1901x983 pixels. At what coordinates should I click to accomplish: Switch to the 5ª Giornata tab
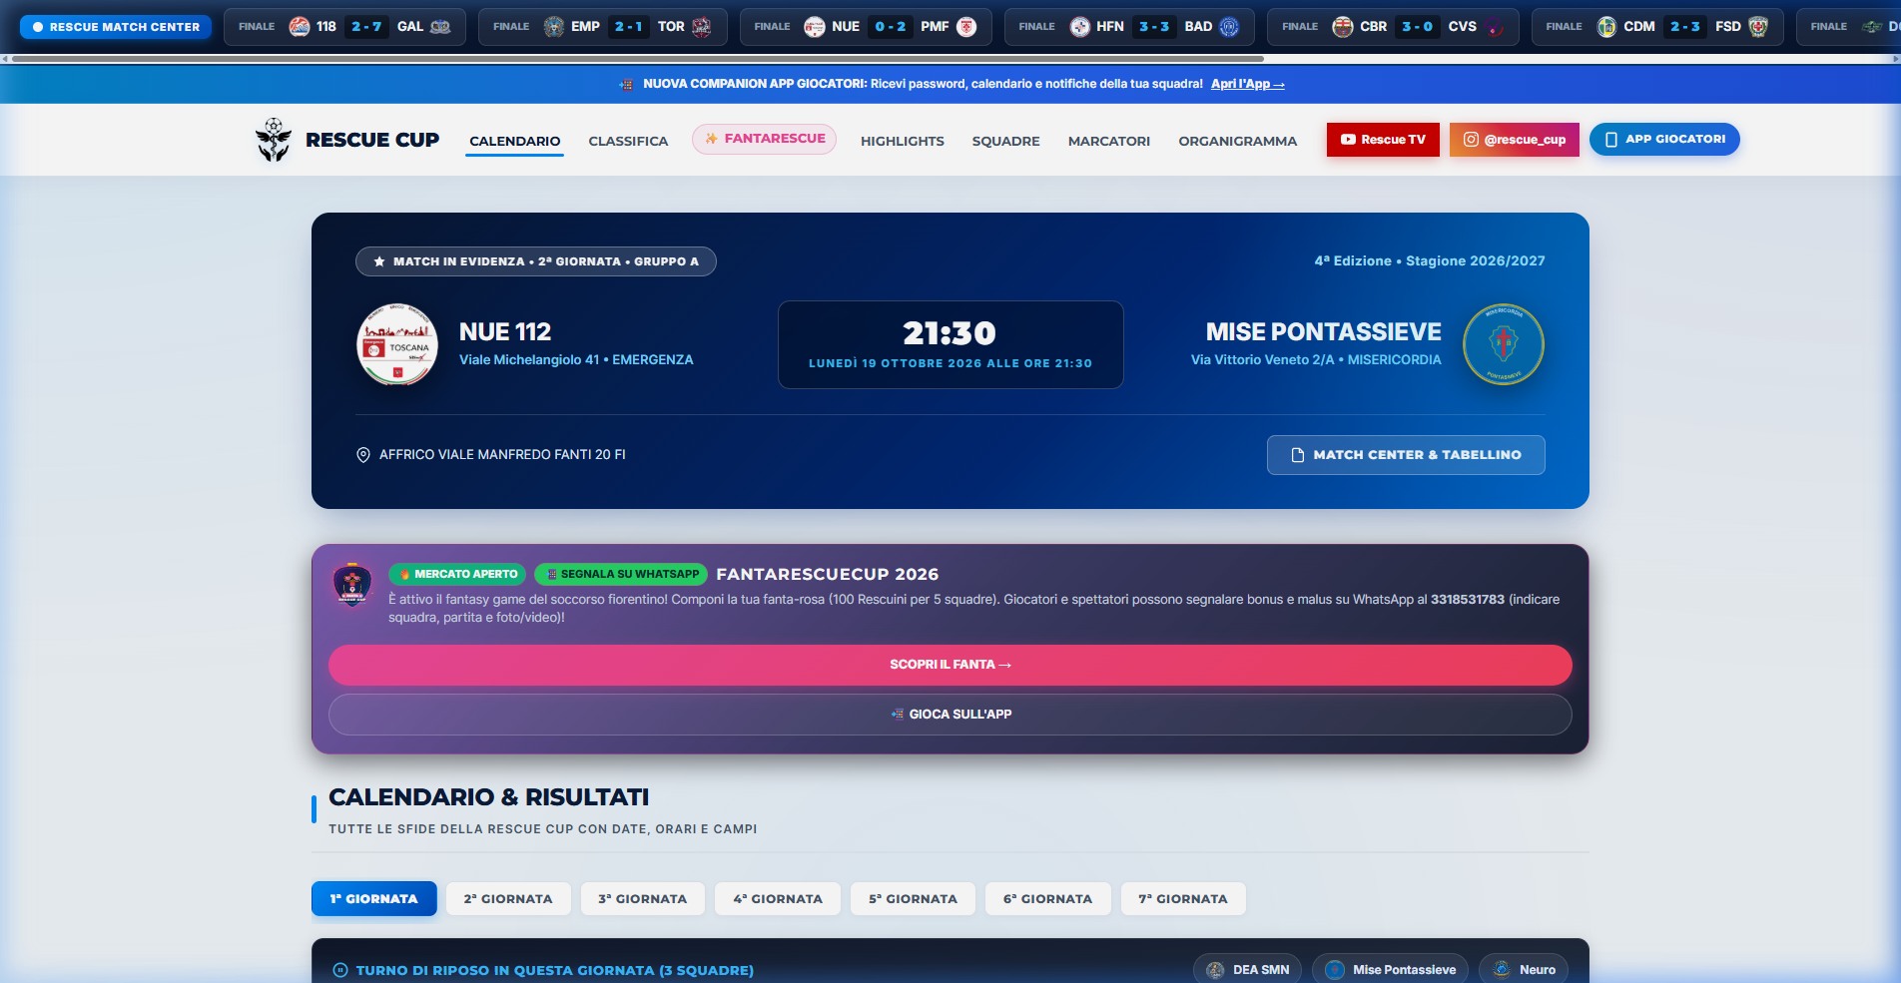(913, 898)
